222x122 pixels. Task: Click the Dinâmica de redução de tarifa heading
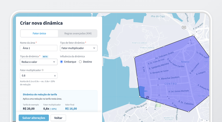pos(40,95)
